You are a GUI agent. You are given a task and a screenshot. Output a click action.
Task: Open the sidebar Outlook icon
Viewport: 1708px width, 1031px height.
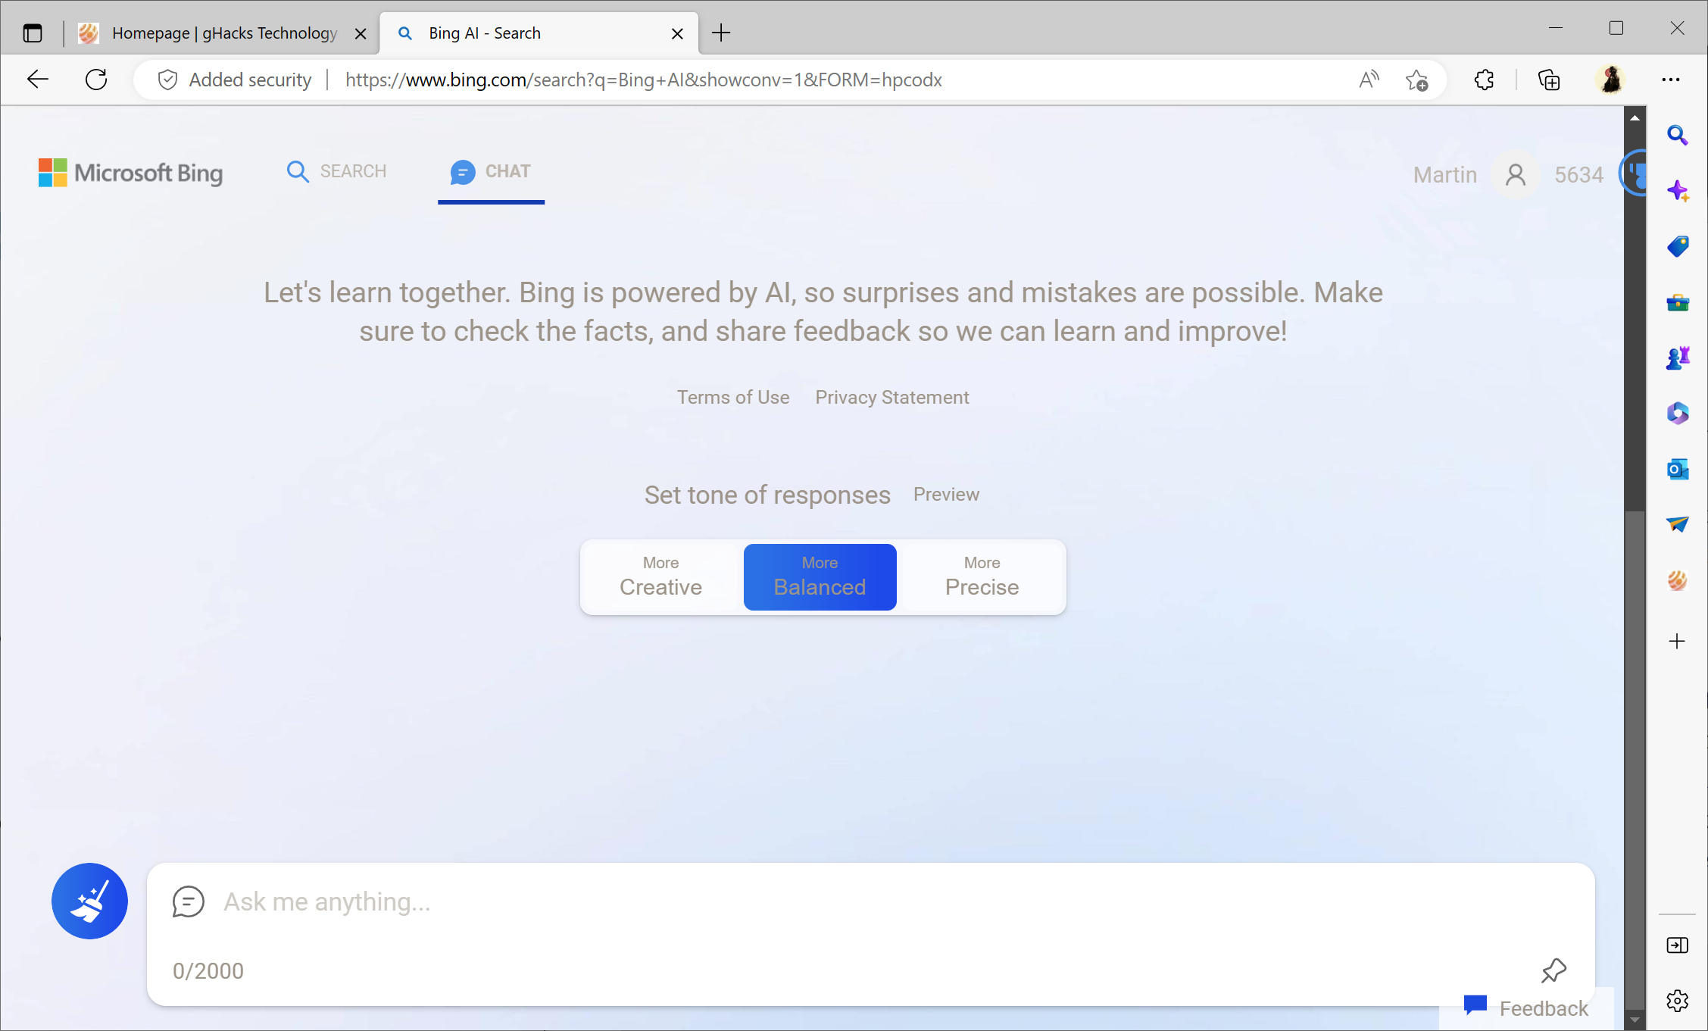click(1678, 469)
